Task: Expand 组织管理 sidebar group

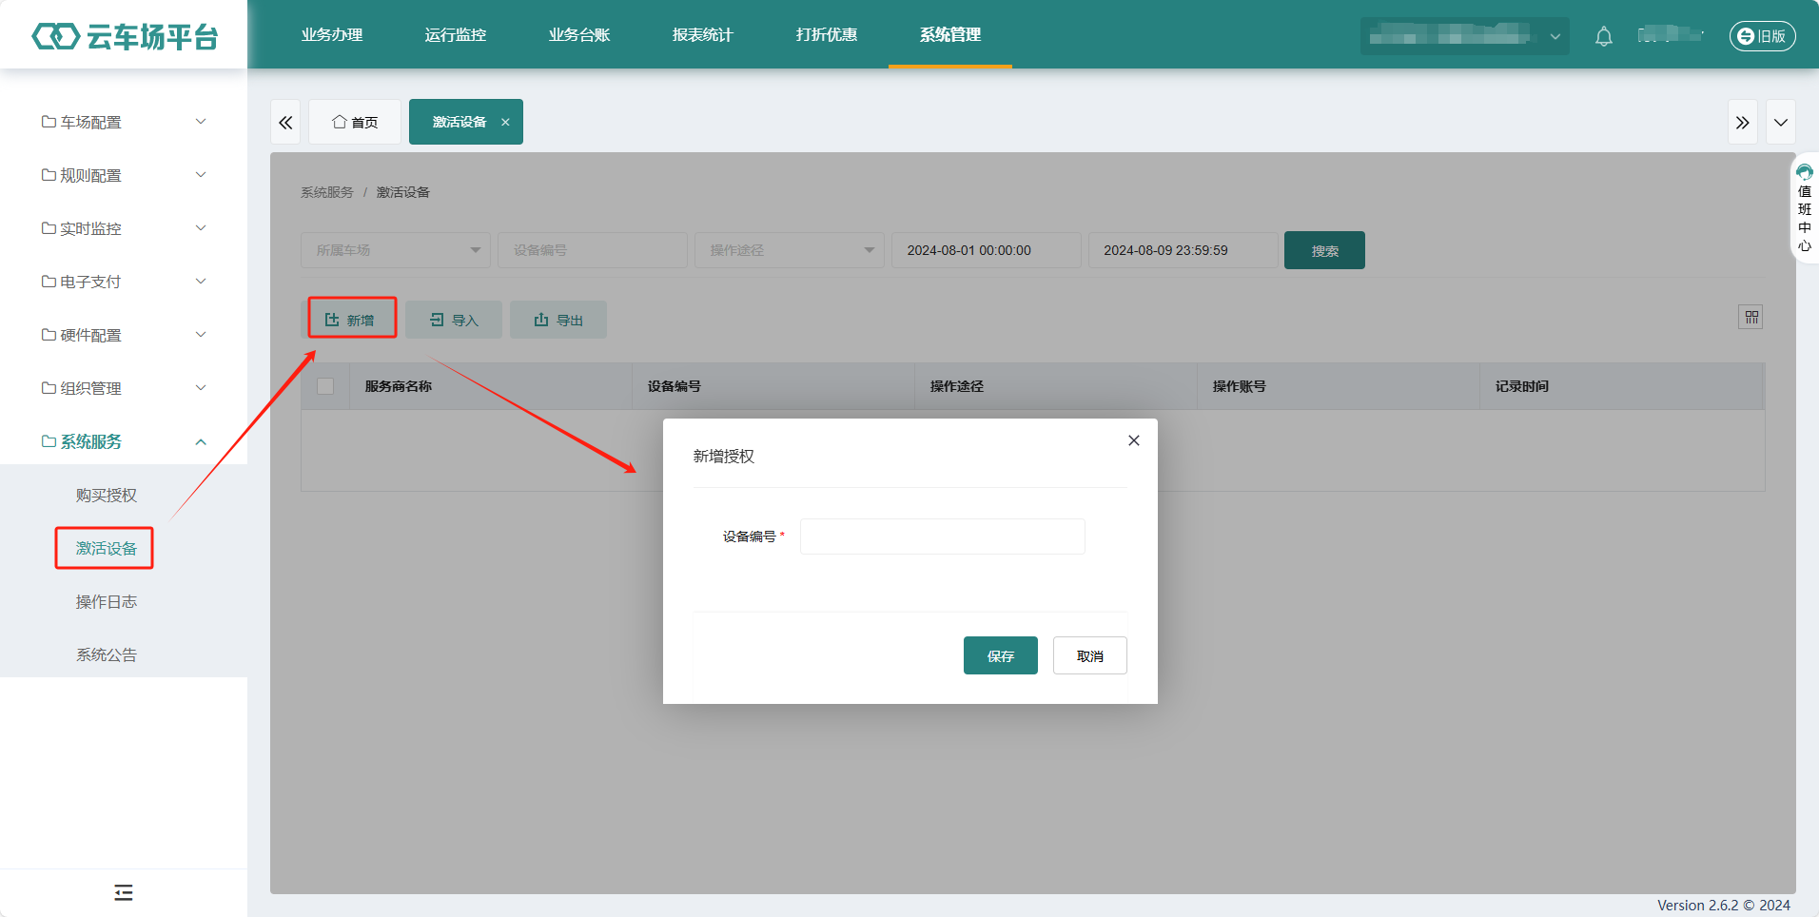Action: tap(124, 388)
